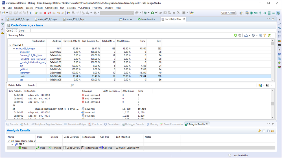Click the Instruction Stepping Mode icon
Screen dimensions: 282x158
pyautogui.click(x=69, y=13)
